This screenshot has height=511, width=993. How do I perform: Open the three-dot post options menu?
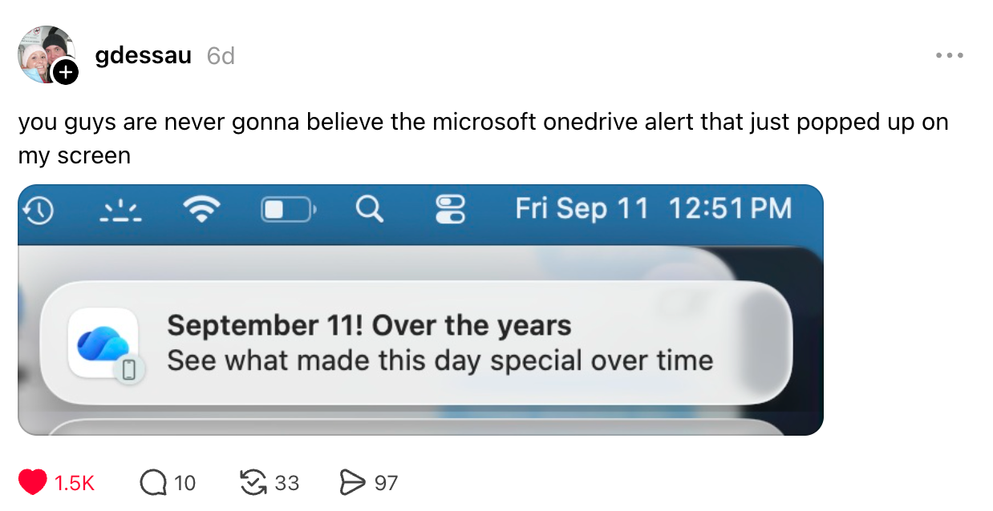949,56
